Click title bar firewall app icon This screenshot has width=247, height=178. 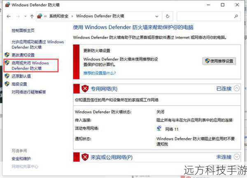click(7, 5)
